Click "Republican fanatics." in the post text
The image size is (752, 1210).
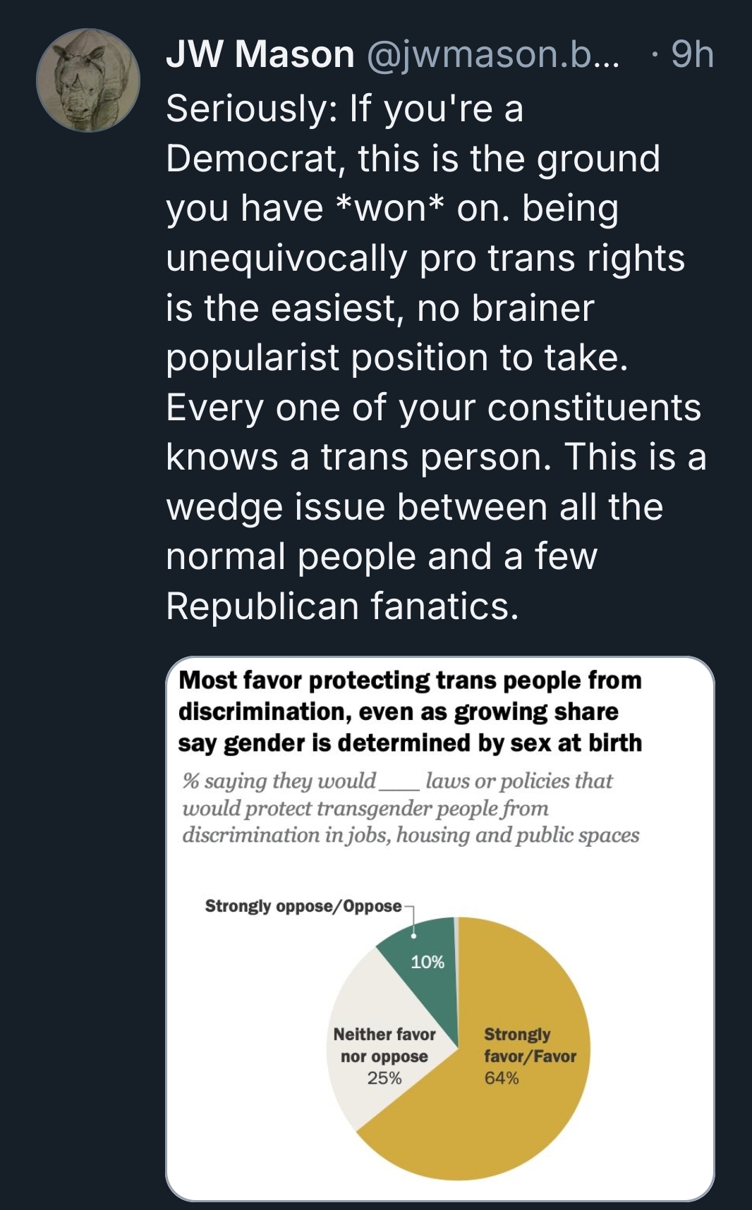click(x=342, y=606)
